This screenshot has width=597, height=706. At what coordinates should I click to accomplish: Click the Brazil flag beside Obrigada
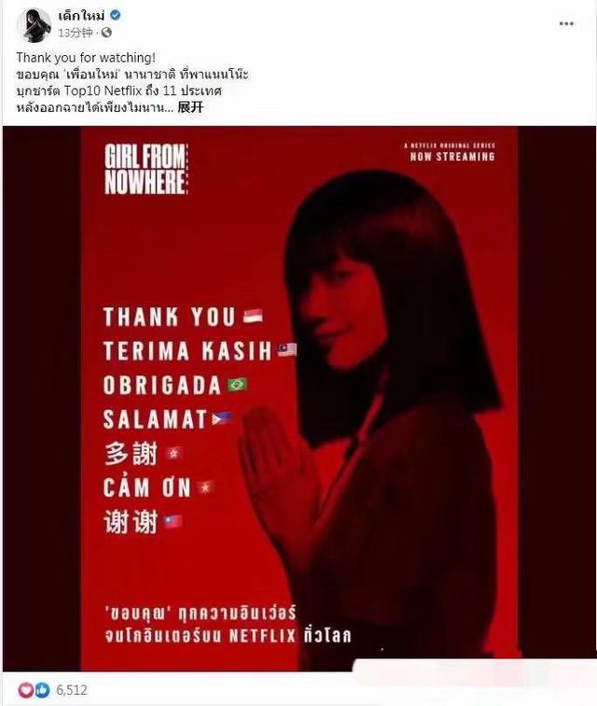[x=237, y=385]
